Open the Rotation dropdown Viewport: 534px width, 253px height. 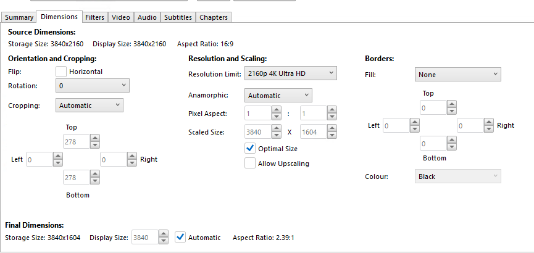[92, 86]
